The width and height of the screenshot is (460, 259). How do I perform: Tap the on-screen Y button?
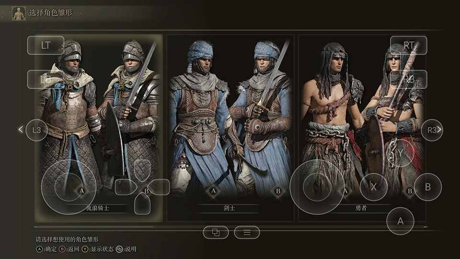[401, 153]
